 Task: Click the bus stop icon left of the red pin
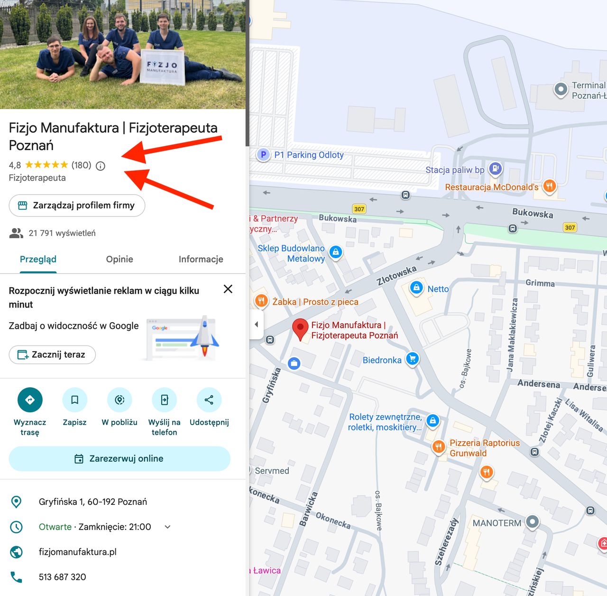coord(270,340)
